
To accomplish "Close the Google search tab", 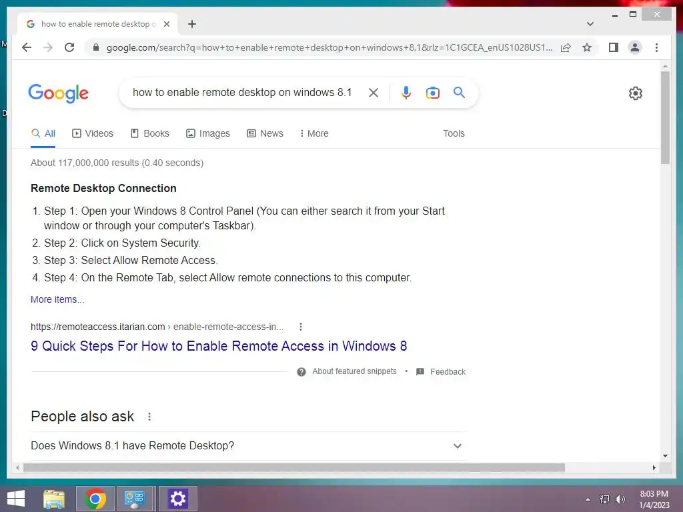I will (166, 24).
